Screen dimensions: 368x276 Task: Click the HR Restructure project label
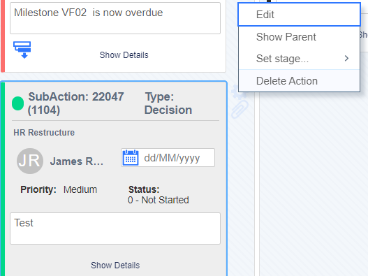(44, 133)
